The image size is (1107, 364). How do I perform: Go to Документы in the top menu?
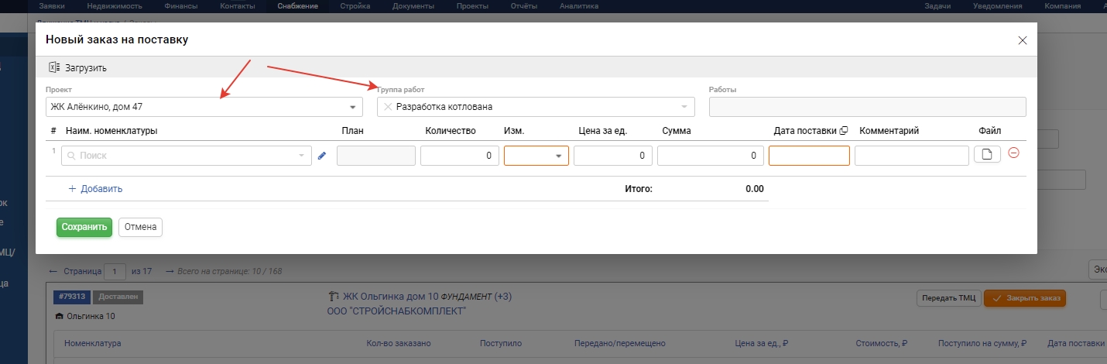point(413,6)
